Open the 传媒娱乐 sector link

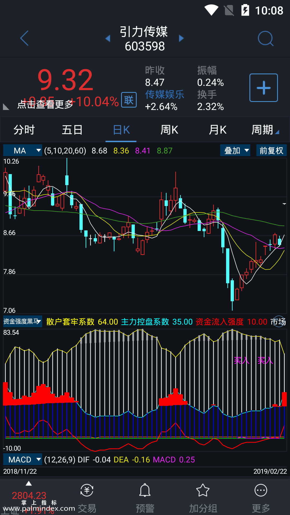coord(165,94)
